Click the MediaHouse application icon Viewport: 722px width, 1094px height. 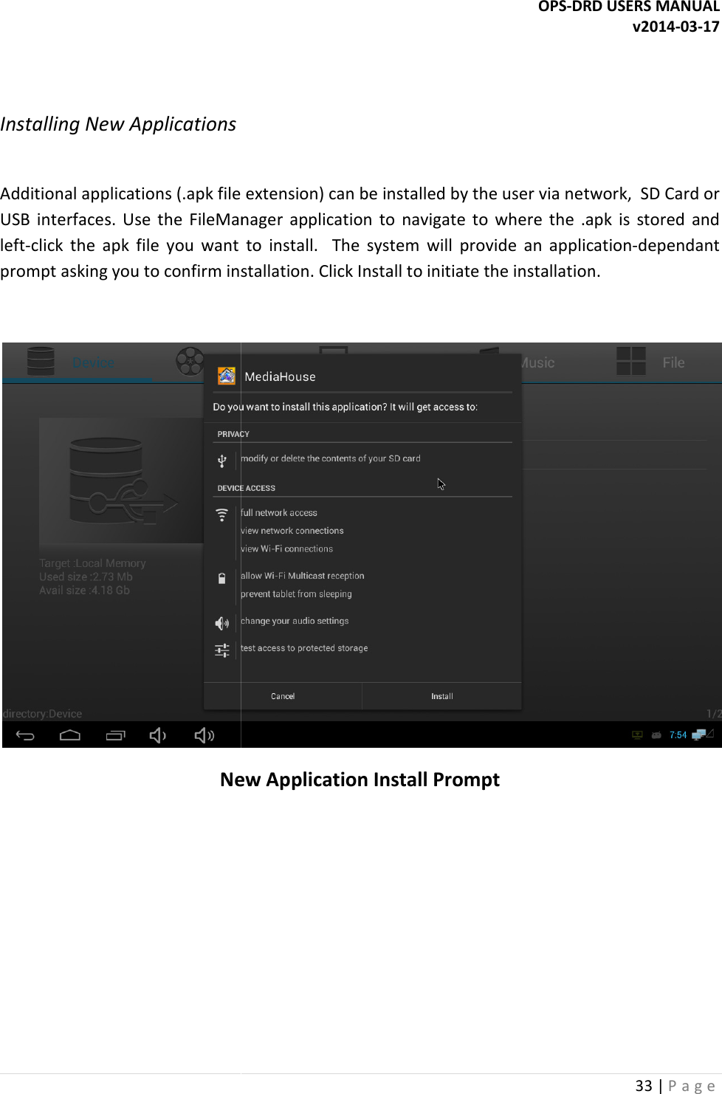click(x=228, y=376)
